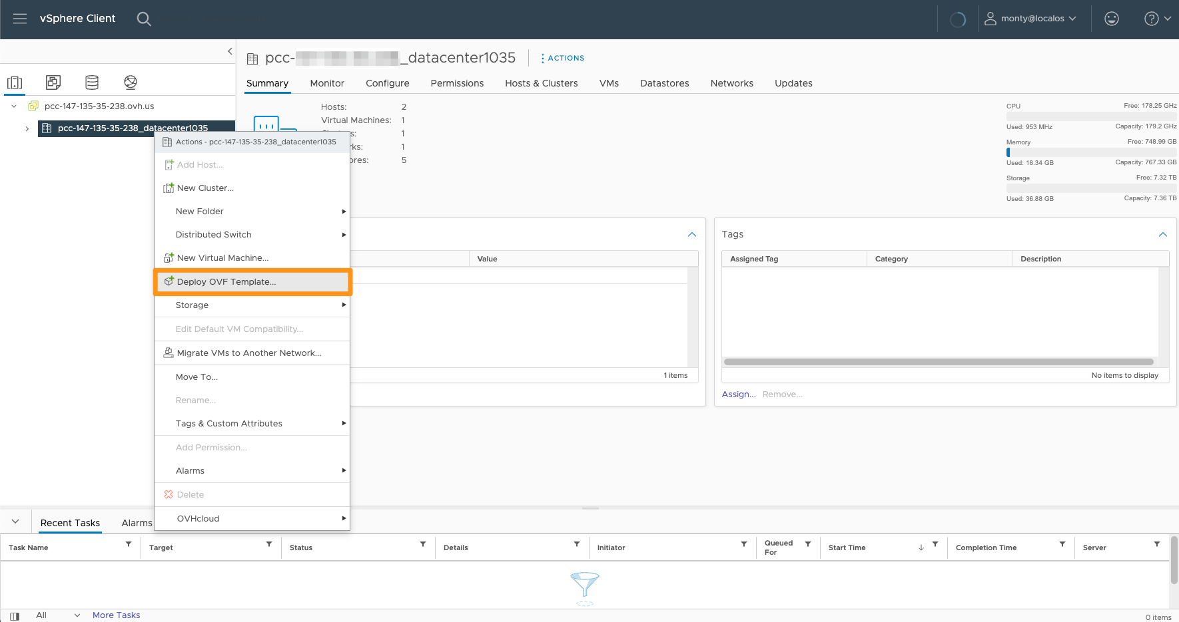The image size is (1179, 622).
Task: Open Alarms submenu in context menu
Action: pyautogui.click(x=252, y=471)
